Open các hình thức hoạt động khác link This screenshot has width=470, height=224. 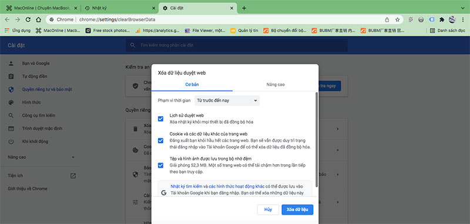click(x=237, y=186)
